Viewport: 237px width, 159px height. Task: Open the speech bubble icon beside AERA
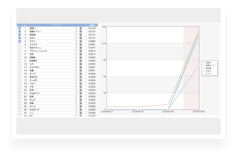pos(76,45)
